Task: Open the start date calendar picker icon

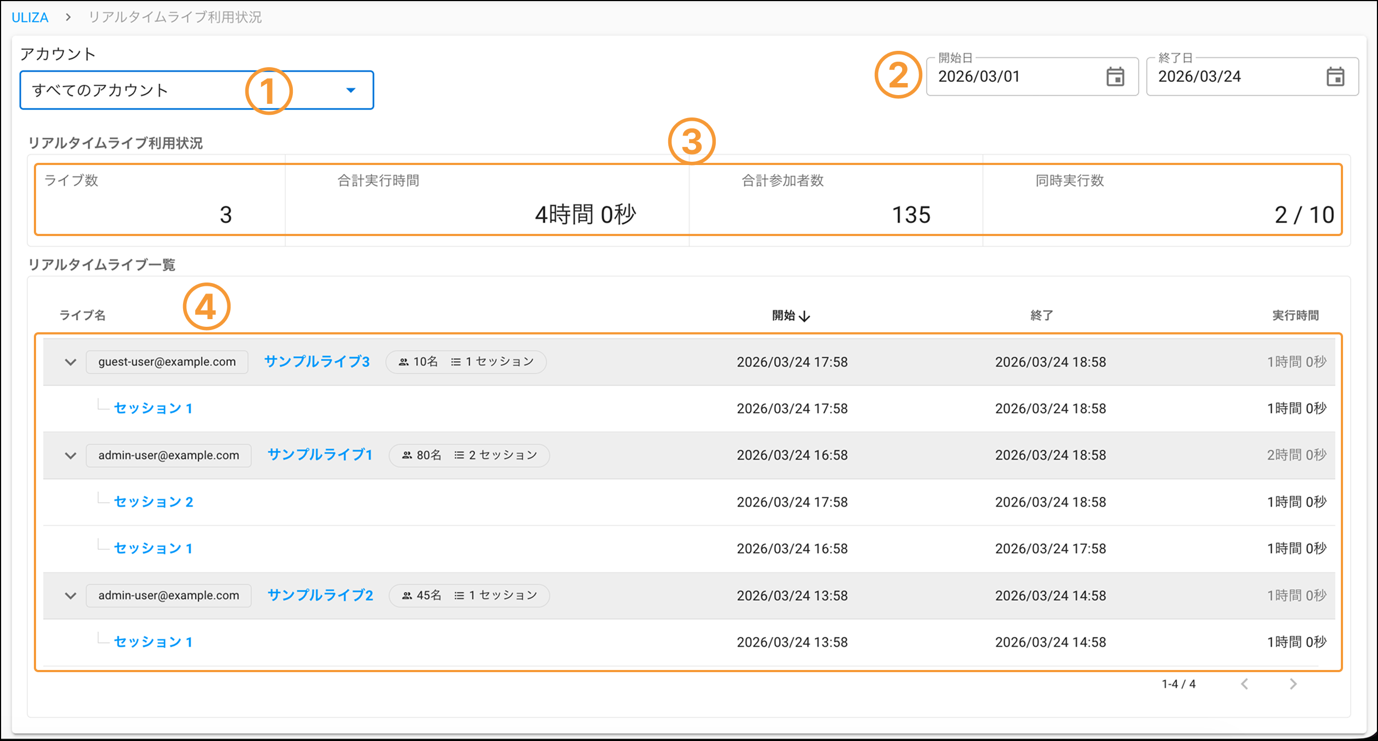Action: coord(1115,77)
